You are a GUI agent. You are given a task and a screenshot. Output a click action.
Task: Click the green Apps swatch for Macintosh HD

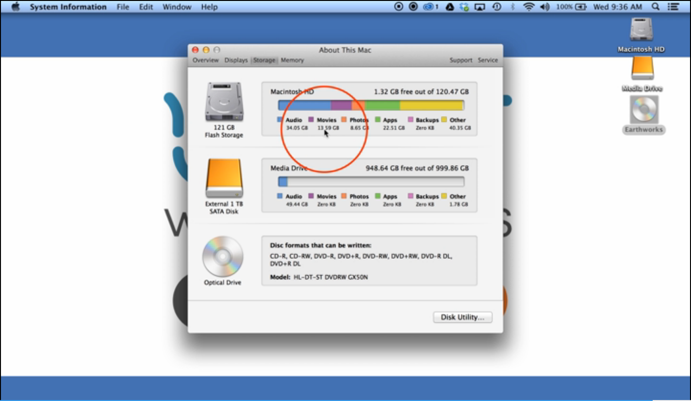tap(378, 120)
